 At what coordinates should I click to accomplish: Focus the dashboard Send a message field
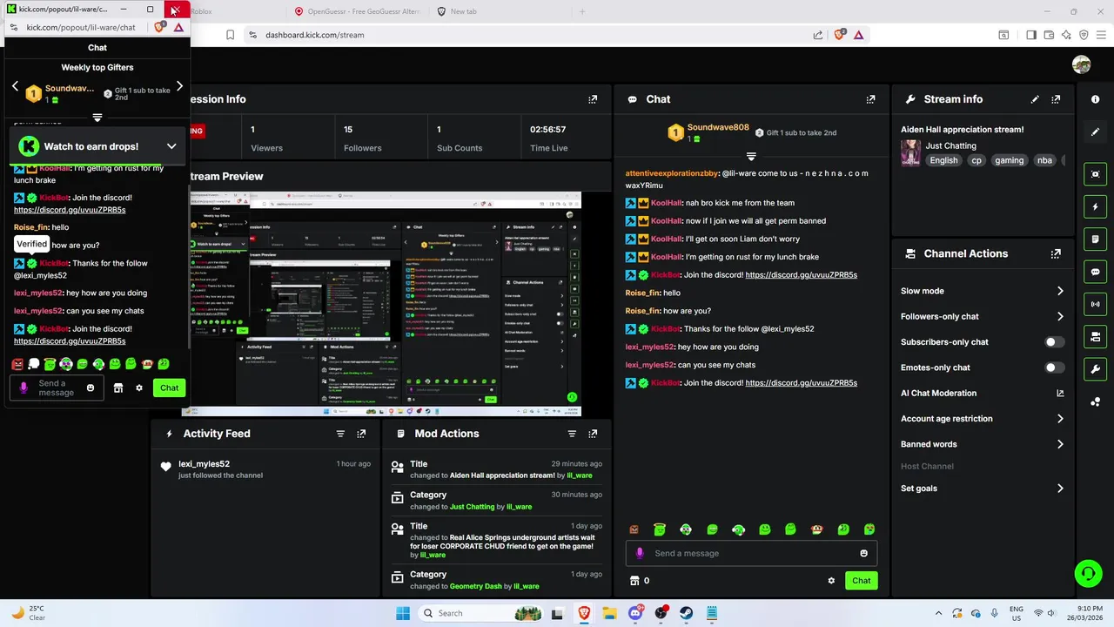tap(752, 553)
